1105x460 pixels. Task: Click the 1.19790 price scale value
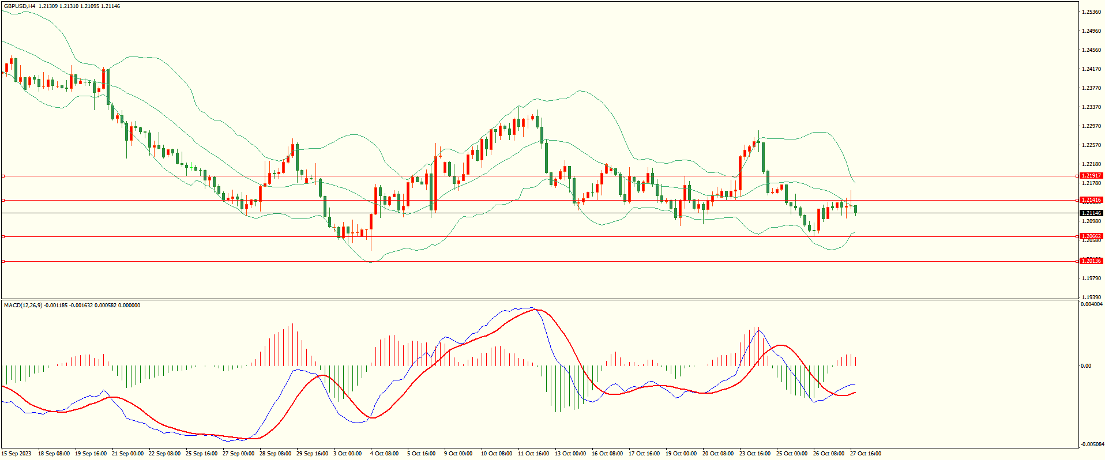click(x=1092, y=278)
